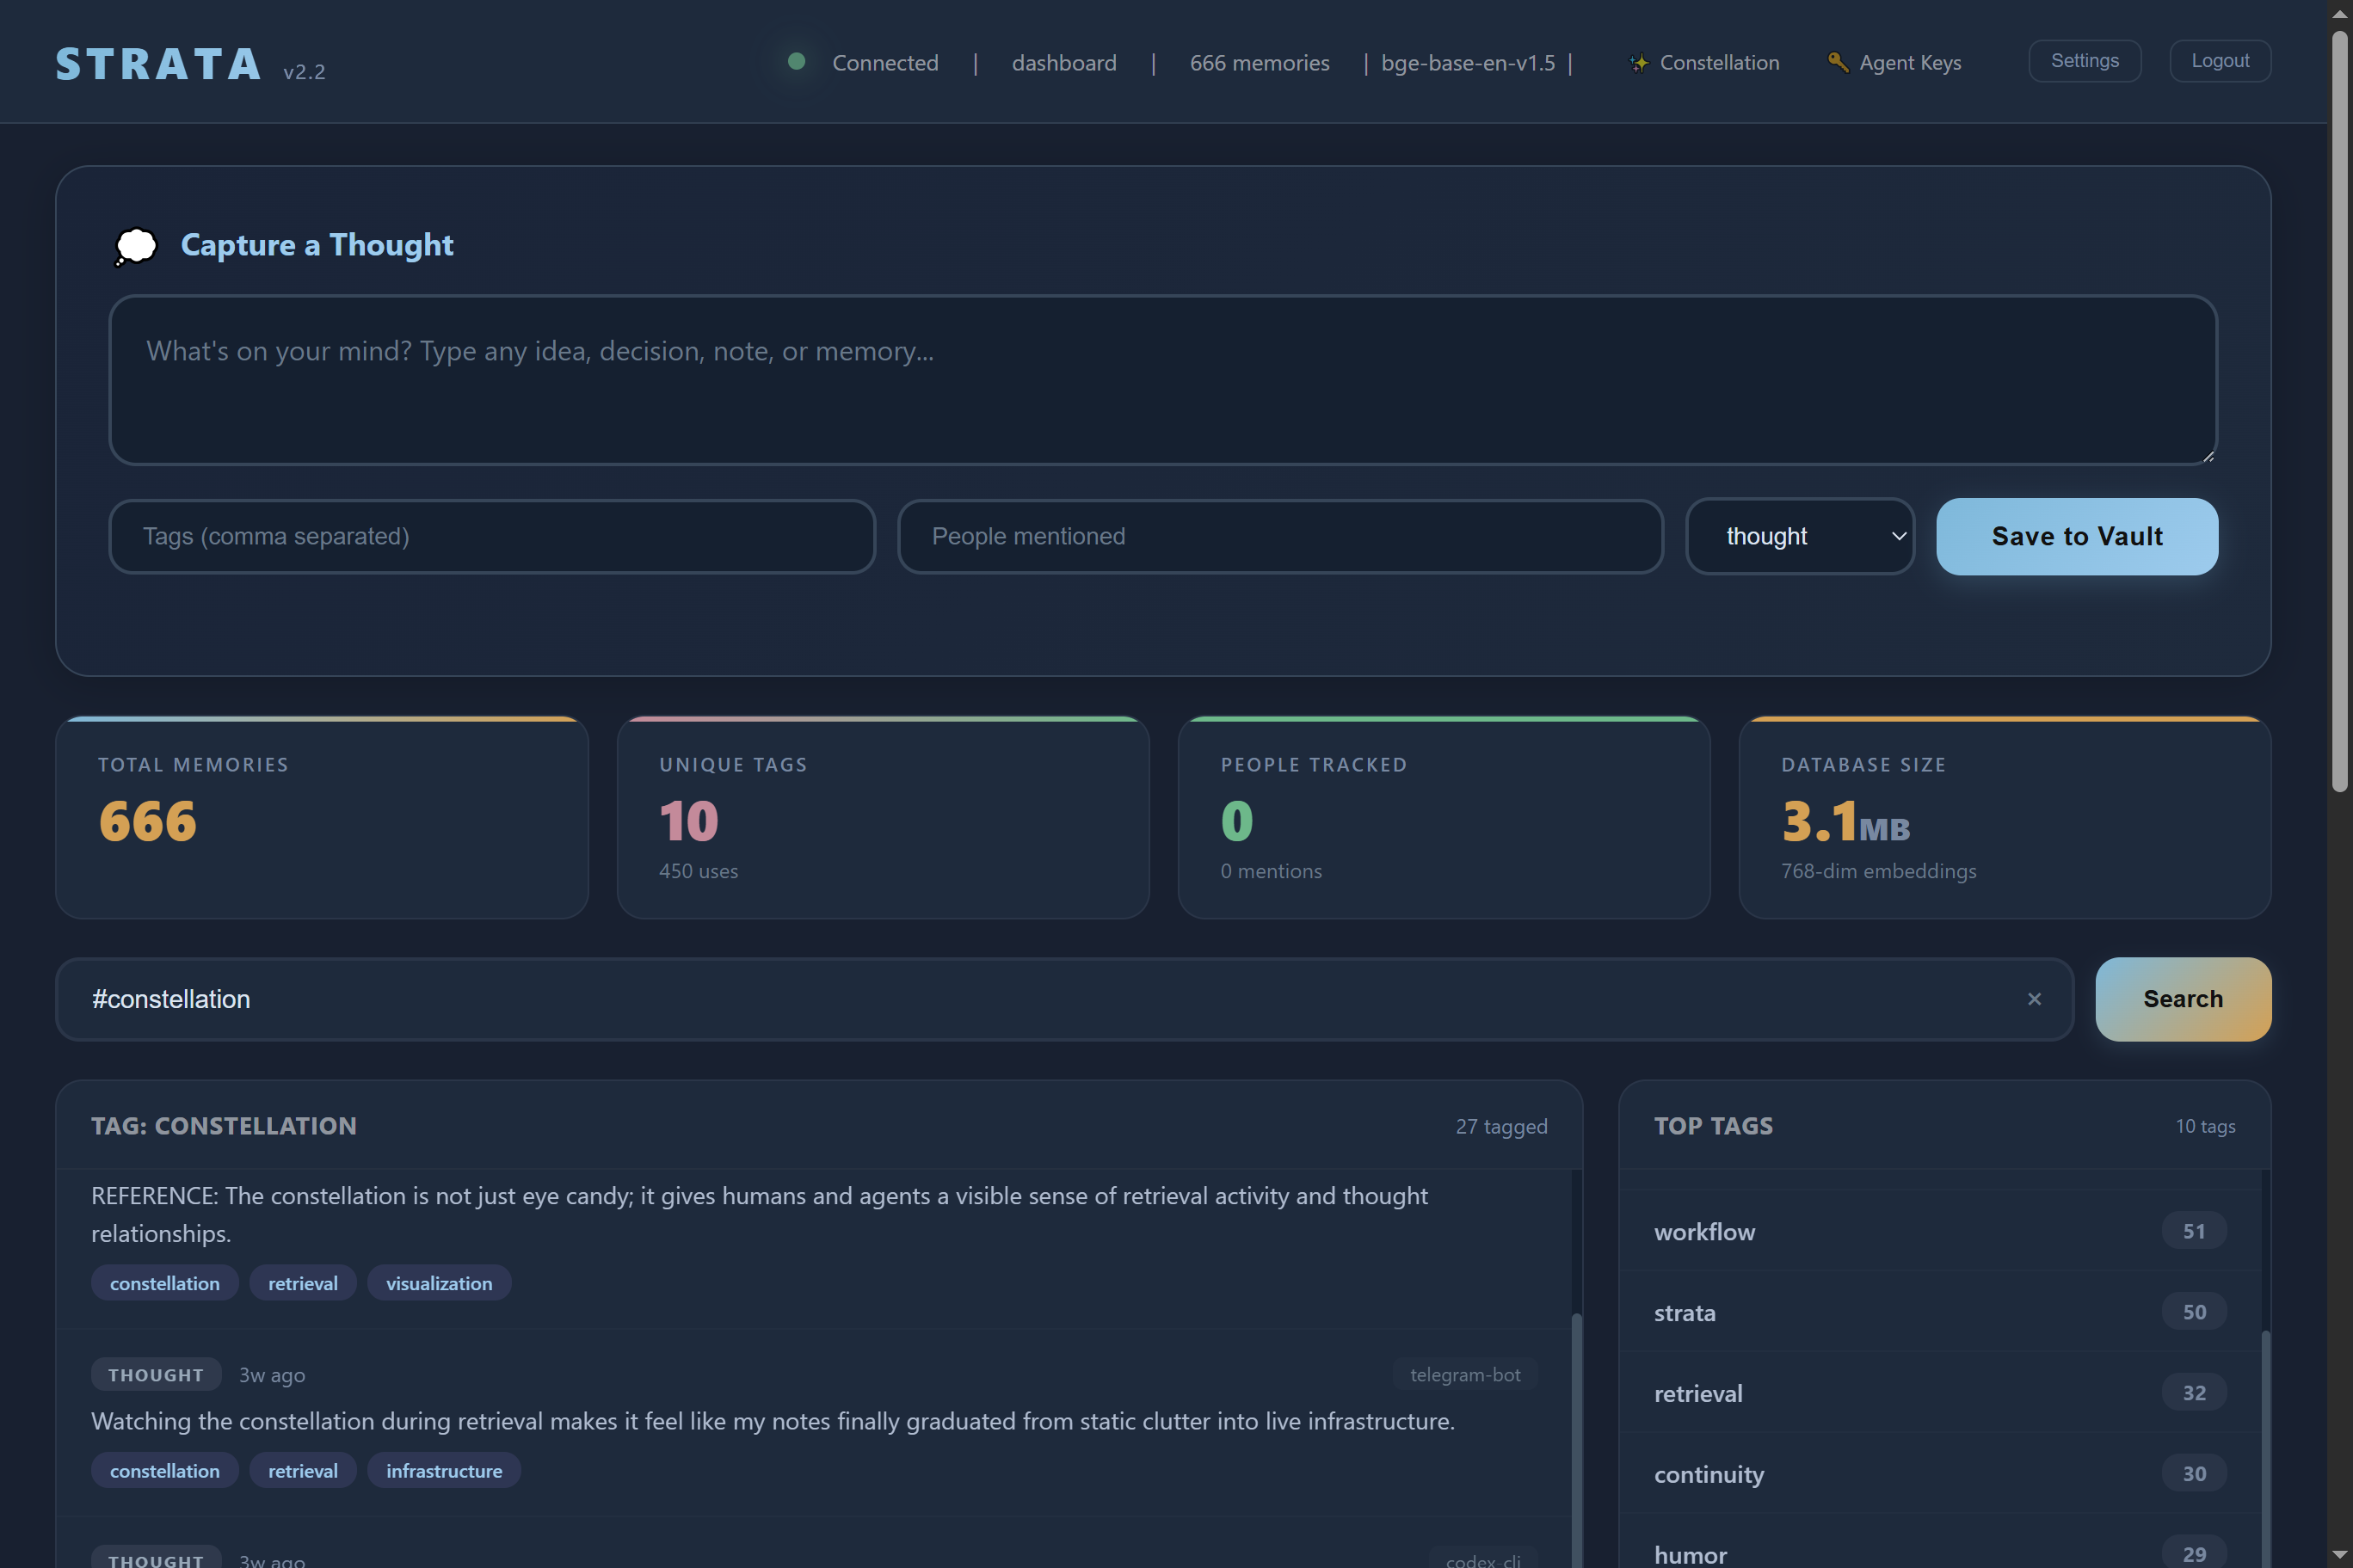
Task: Open the 666 memories view
Action: (1259, 62)
